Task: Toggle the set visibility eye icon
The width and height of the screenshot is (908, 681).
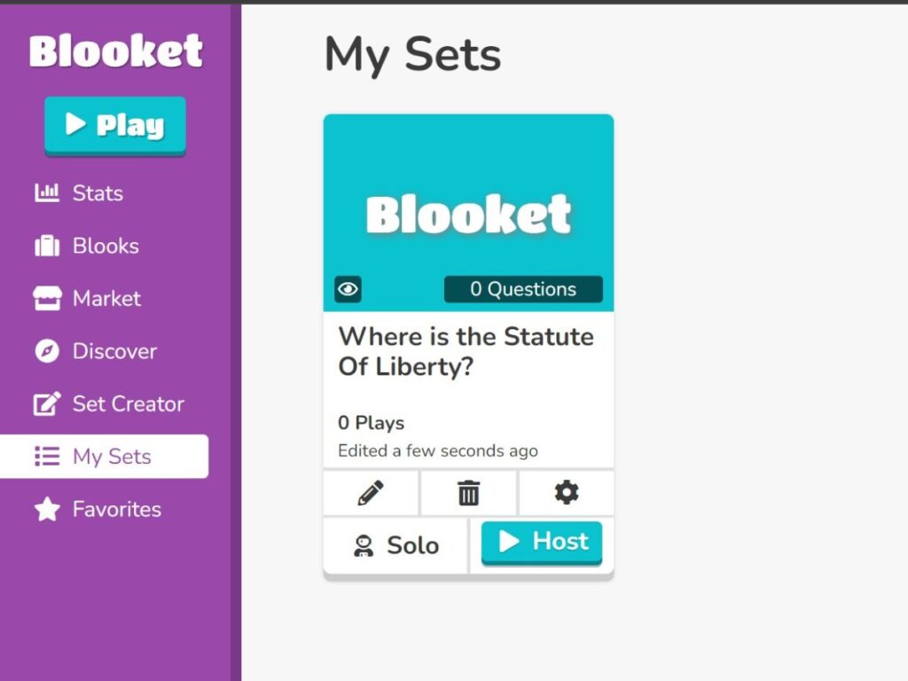Action: point(347,289)
